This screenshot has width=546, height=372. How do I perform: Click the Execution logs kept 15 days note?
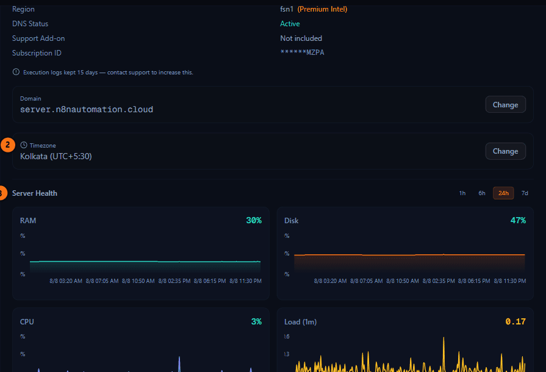coord(108,73)
